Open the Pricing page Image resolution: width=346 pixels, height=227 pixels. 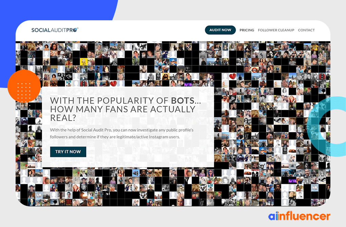[x=247, y=30]
